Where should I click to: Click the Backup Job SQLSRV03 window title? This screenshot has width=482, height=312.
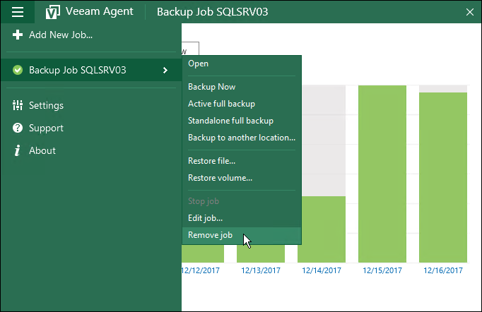(213, 12)
